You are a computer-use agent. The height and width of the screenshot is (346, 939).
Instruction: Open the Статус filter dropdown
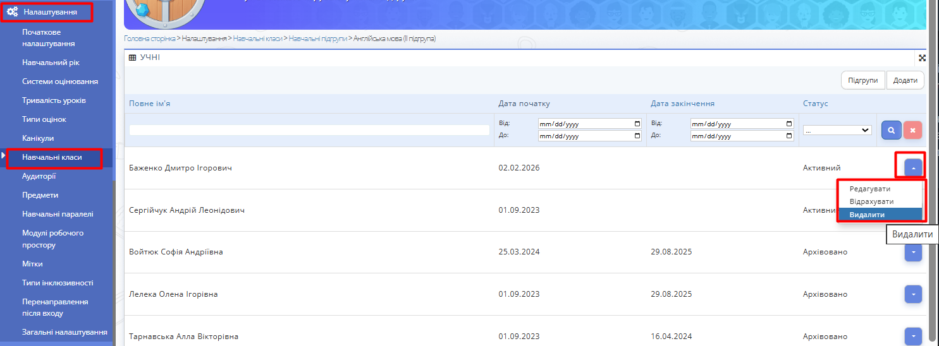837,130
